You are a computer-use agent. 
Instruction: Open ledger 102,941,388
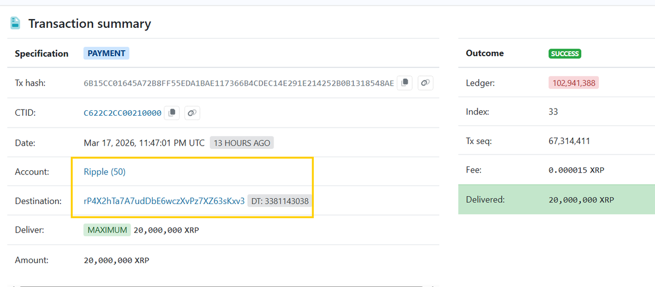pyautogui.click(x=574, y=83)
